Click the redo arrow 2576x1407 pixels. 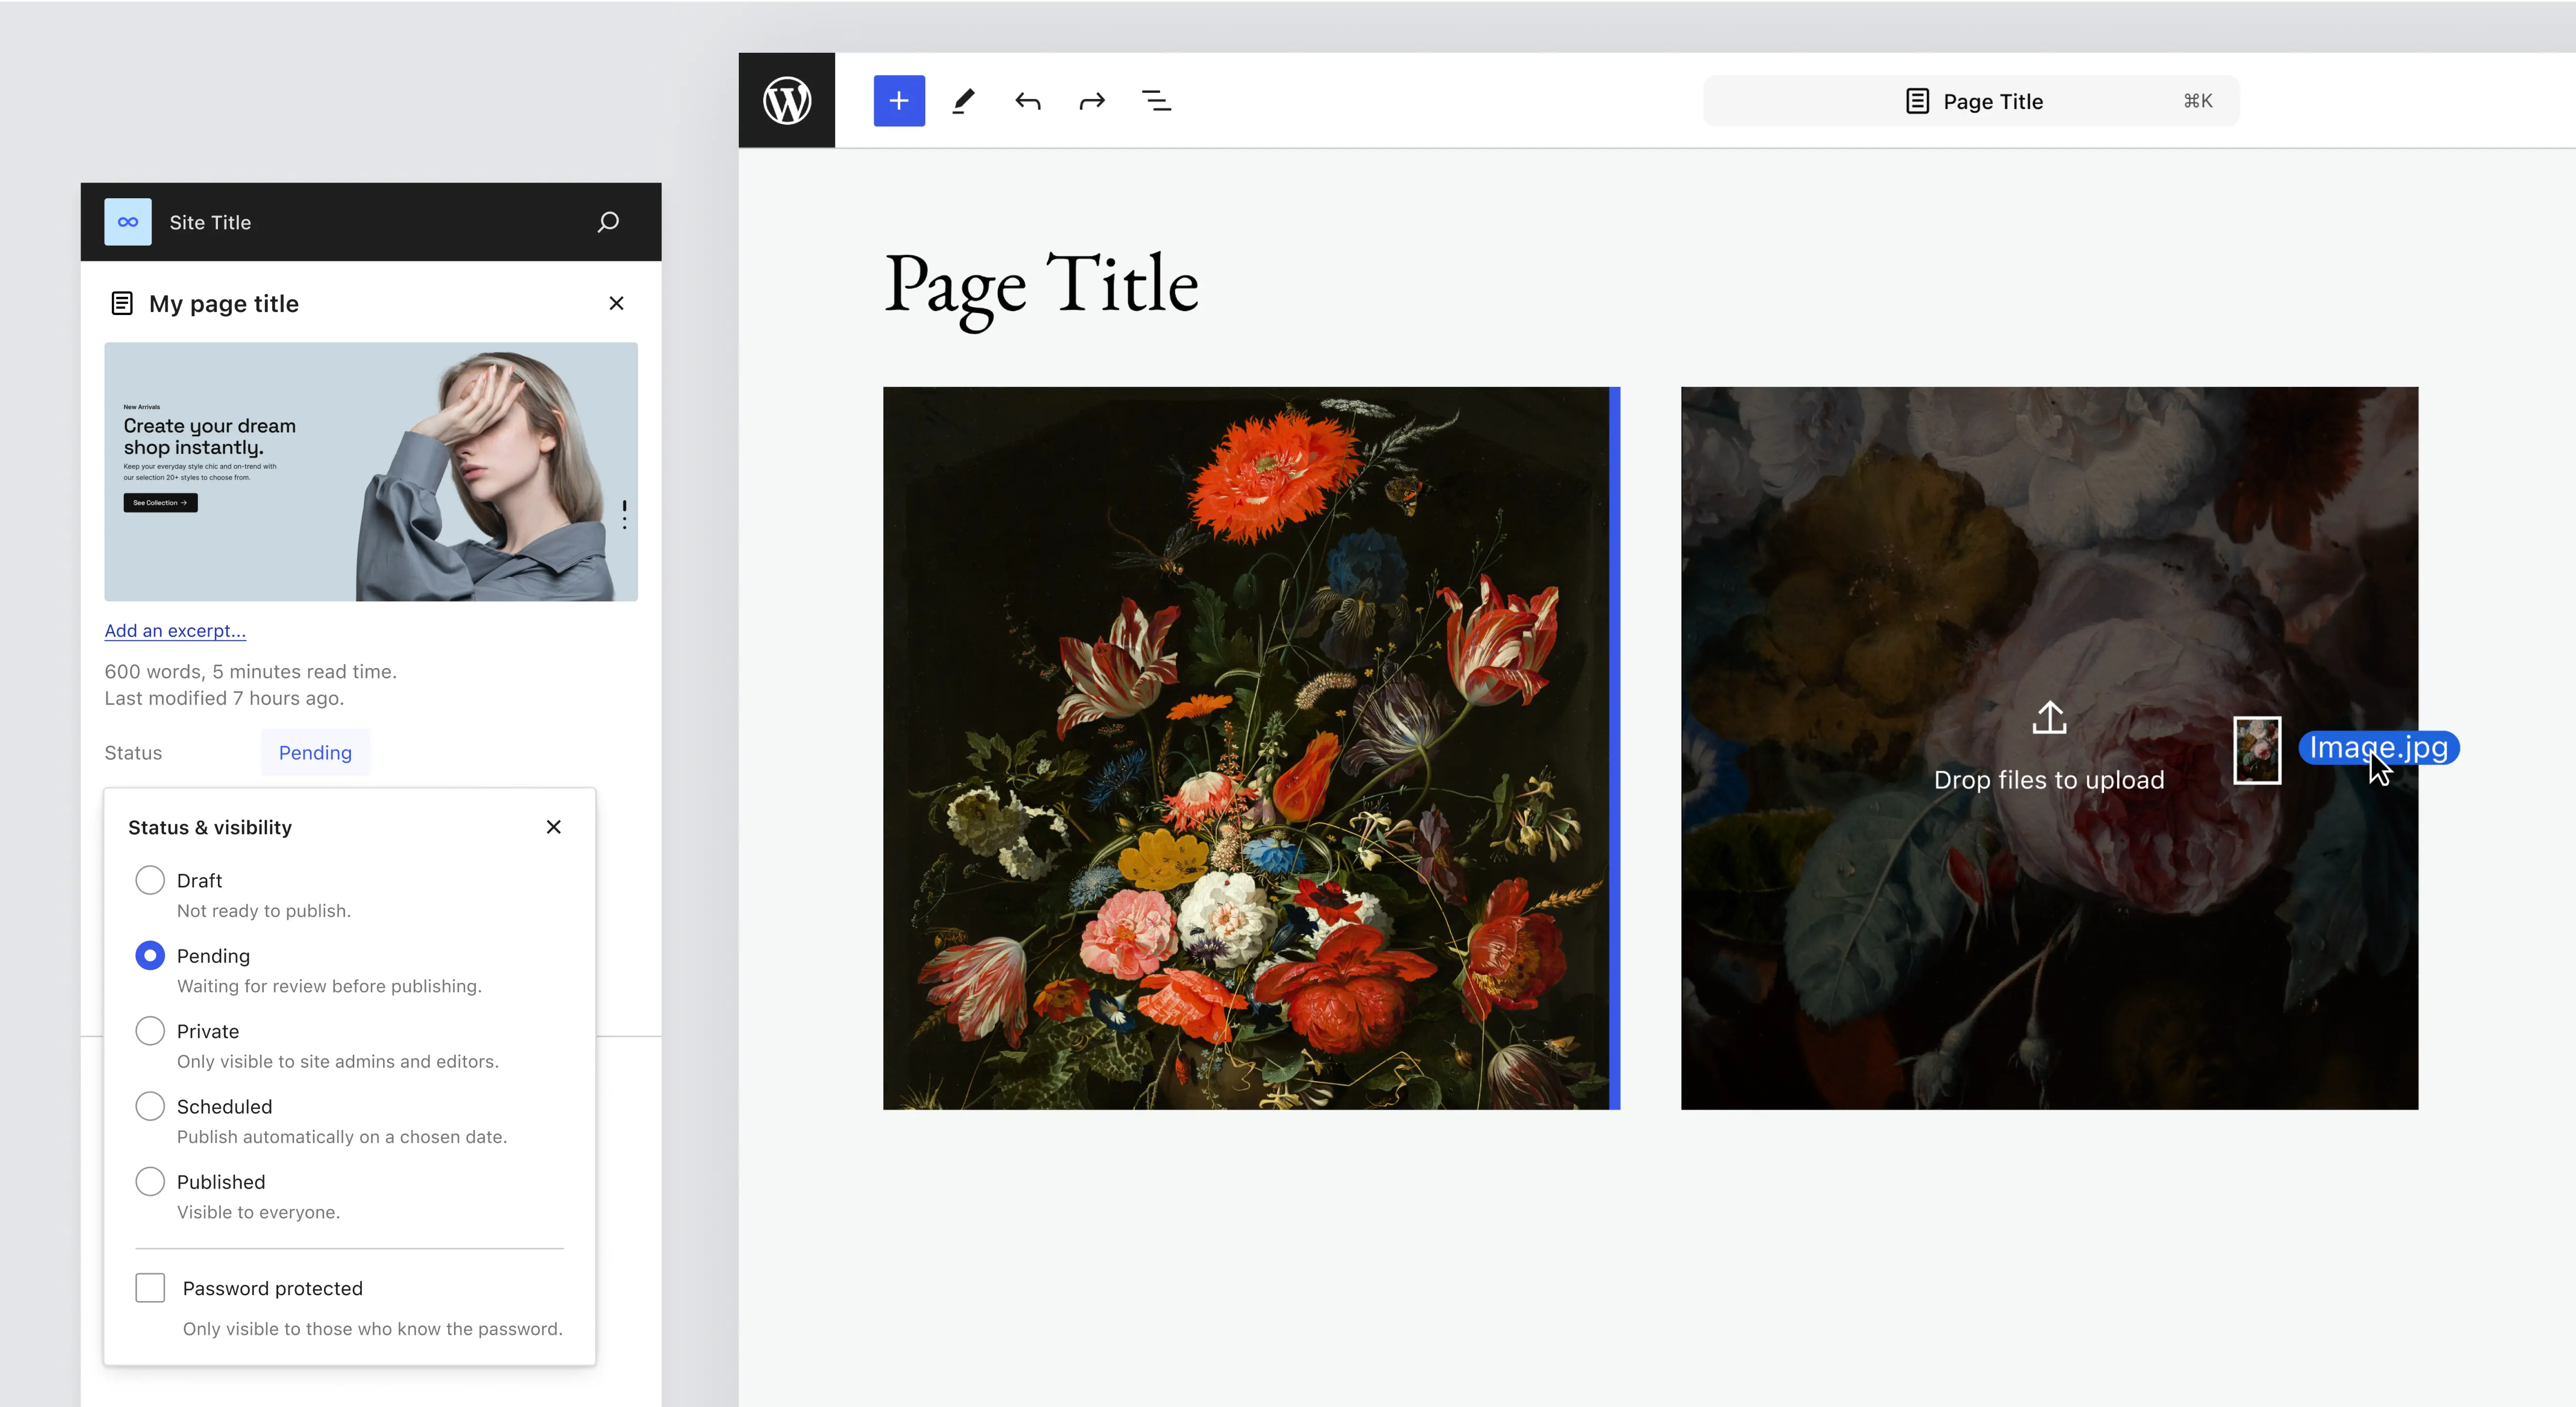pos(1091,100)
